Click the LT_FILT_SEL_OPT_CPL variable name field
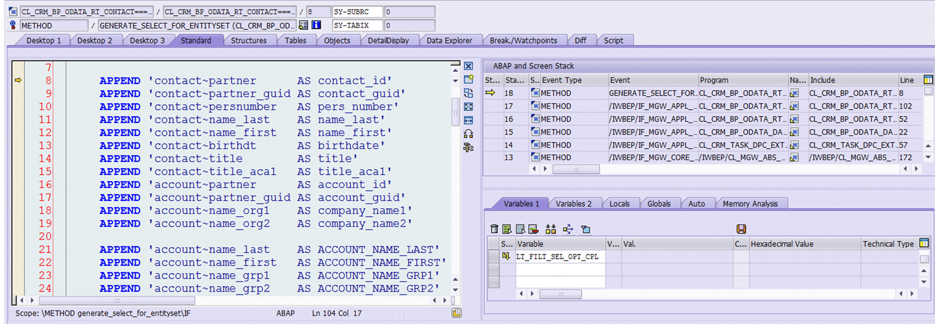935x324 pixels. [561, 256]
